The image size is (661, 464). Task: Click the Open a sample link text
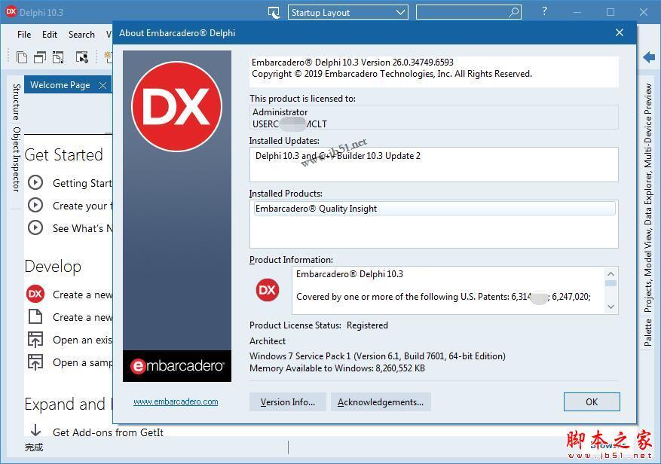coord(83,362)
